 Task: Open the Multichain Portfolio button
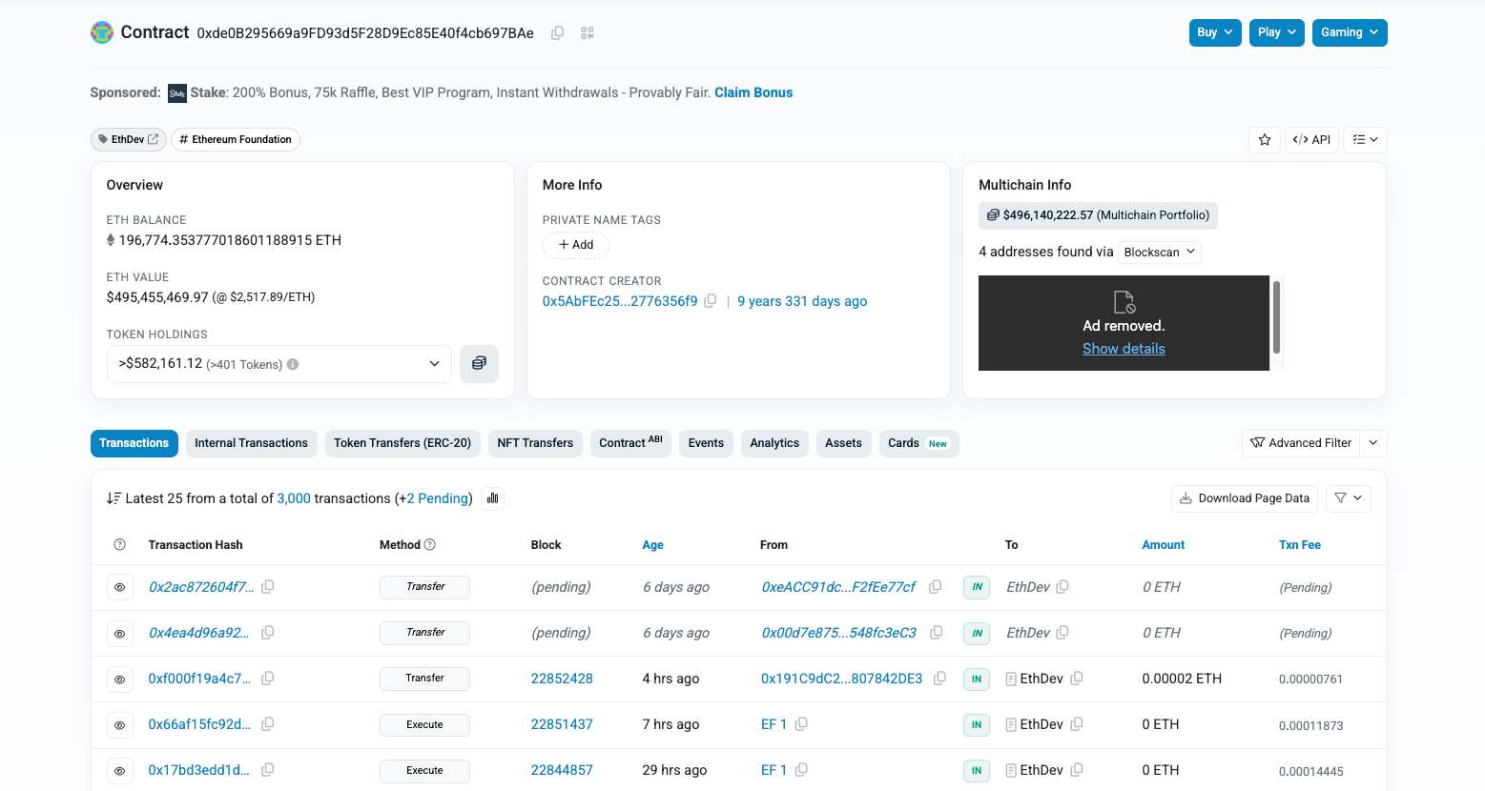pyautogui.click(x=1098, y=215)
